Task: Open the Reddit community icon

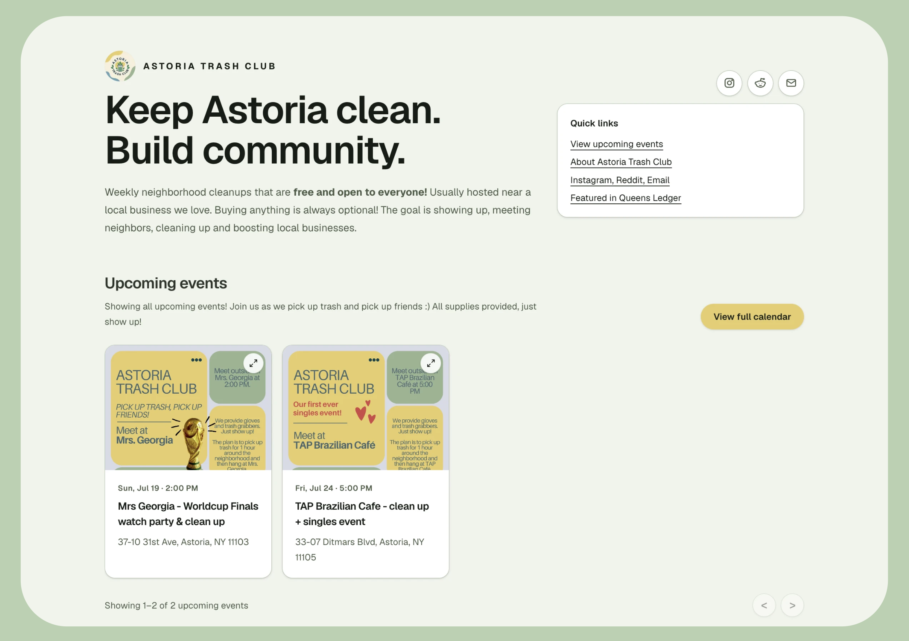Action: coord(760,83)
